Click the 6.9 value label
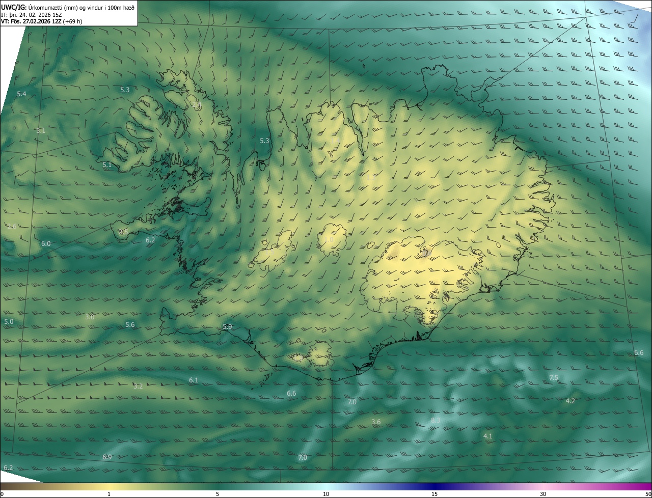The image size is (652, 498). click(x=107, y=457)
